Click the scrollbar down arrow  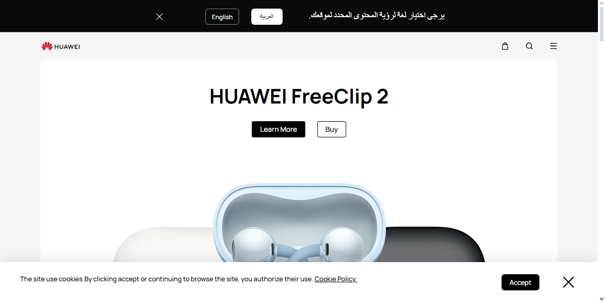tap(601, 299)
